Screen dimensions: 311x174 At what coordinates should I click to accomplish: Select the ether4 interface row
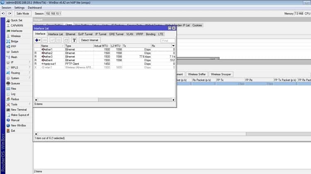(x=104, y=60)
